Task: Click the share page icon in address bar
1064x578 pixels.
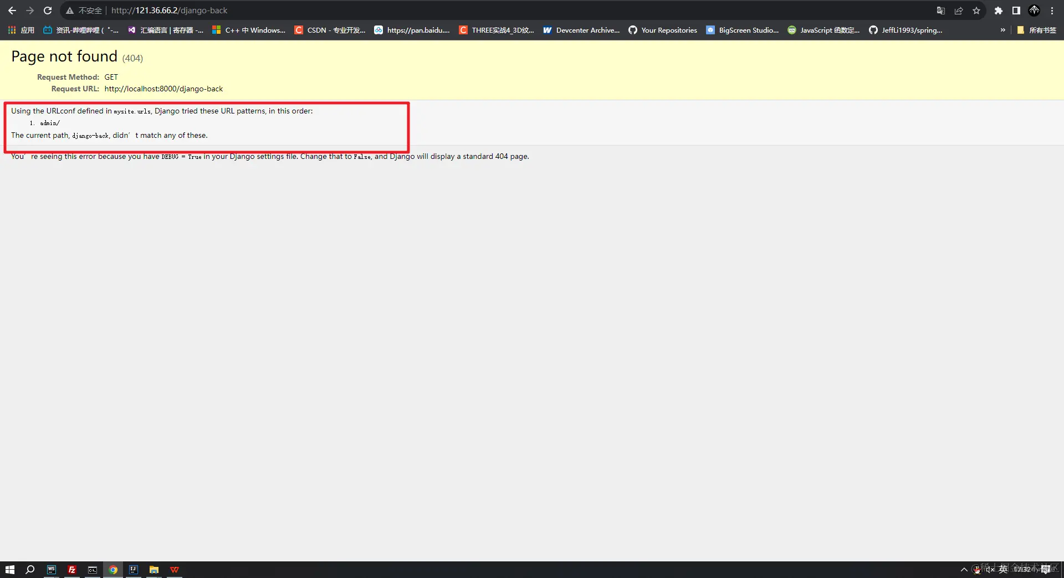Action: click(x=959, y=11)
